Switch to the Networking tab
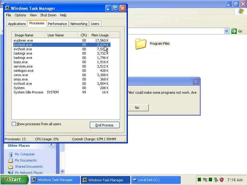The height and width of the screenshot is (185, 247). click(x=79, y=24)
